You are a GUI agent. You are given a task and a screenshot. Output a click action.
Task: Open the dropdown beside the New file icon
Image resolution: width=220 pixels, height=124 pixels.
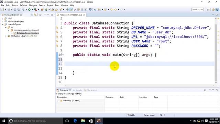(x=6, y=10)
